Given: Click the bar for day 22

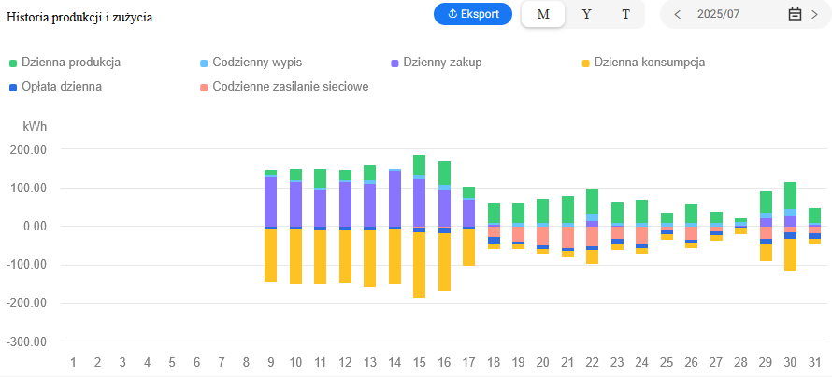Looking at the screenshot, I should point(592,224).
